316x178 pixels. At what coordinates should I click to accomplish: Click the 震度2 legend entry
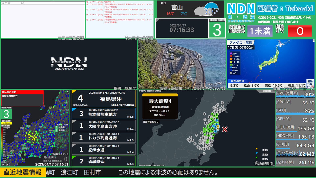point(262,159)
